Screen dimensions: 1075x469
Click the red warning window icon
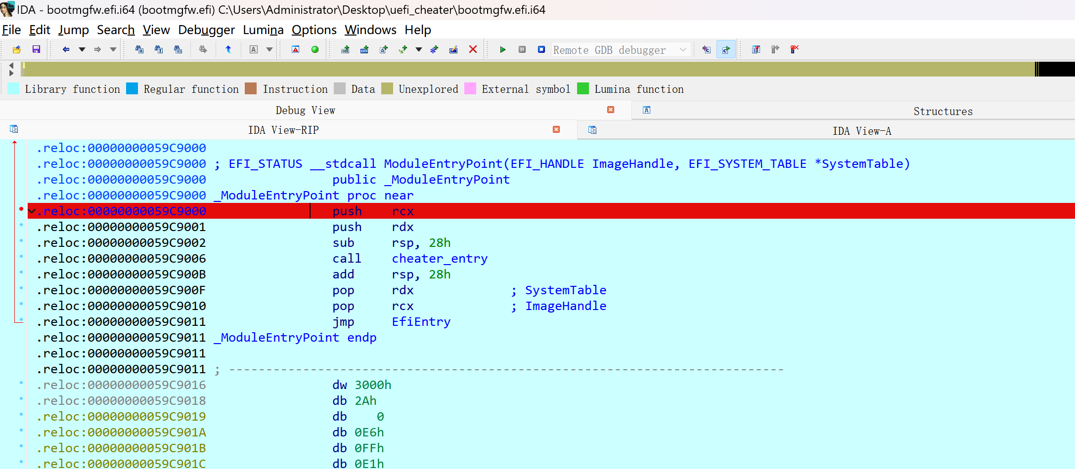[x=295, y=49]
